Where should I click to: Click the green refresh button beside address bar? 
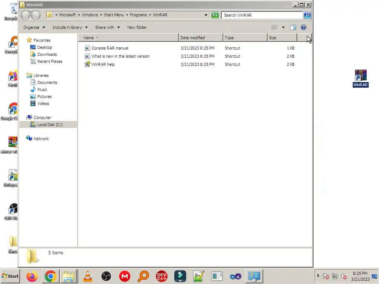point(215,15)
